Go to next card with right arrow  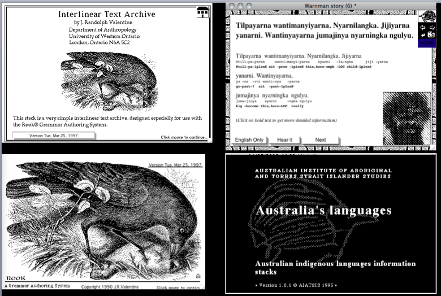pyautogui.click(x=432, y=28)
